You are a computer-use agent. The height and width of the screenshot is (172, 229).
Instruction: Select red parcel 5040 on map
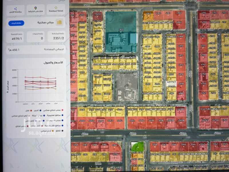(142, 123)
